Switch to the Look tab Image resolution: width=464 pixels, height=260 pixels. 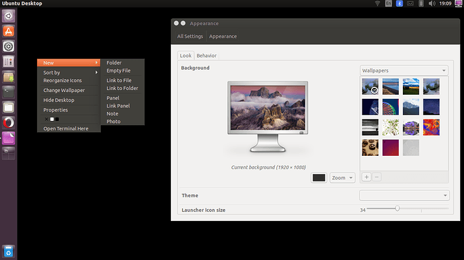pos(186,55)
